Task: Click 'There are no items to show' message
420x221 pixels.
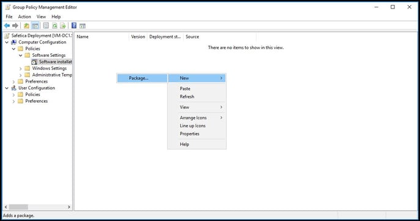Action: click(246, 48)
